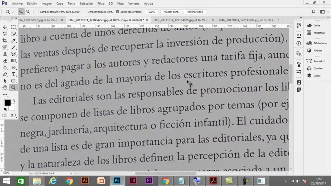Select the Eraser tool
Viewport: 331px width, 186px height.
5,60
